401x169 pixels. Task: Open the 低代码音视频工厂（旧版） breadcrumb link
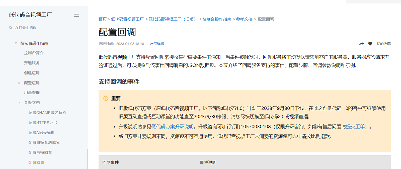pos(172,19)
